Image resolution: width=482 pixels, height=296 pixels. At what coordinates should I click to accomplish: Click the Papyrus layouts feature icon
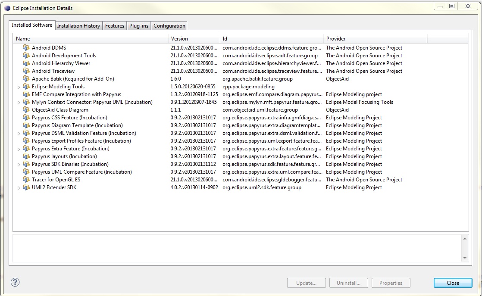[26, 156]
